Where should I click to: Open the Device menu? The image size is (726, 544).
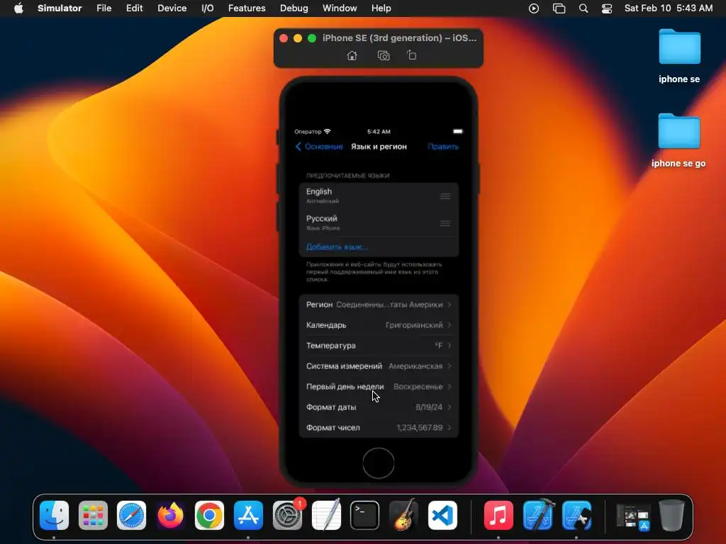(x=172, y=8)
